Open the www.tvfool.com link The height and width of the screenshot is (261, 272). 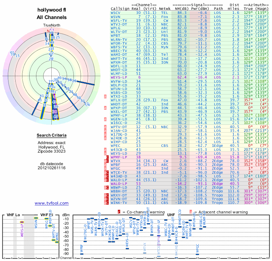tap(52, 203)
